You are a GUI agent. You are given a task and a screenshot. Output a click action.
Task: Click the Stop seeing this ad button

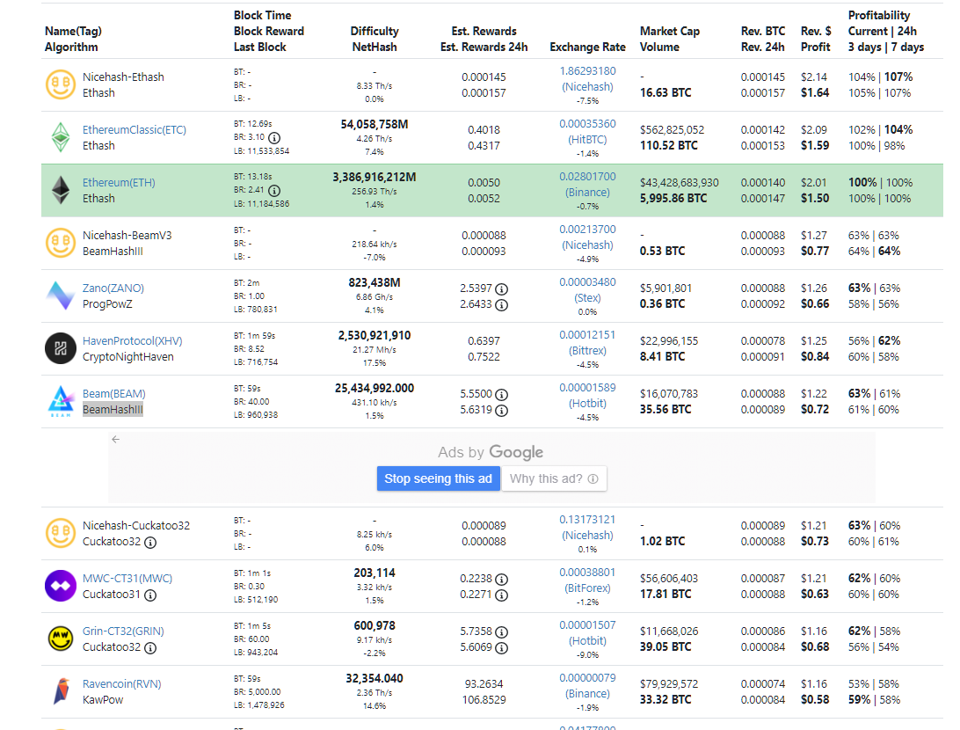pyautogui.click(x=438, y=479)
